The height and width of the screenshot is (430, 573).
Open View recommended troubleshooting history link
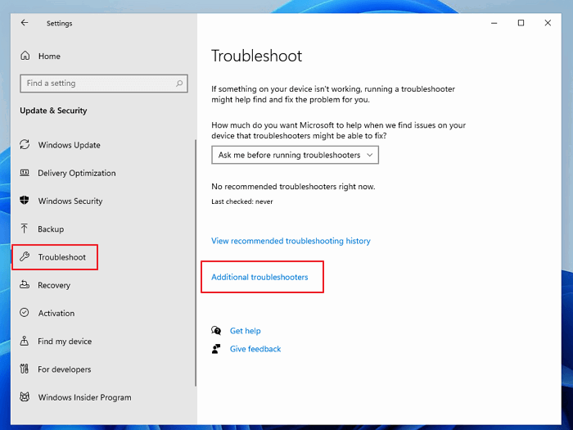tap(291, 241)
